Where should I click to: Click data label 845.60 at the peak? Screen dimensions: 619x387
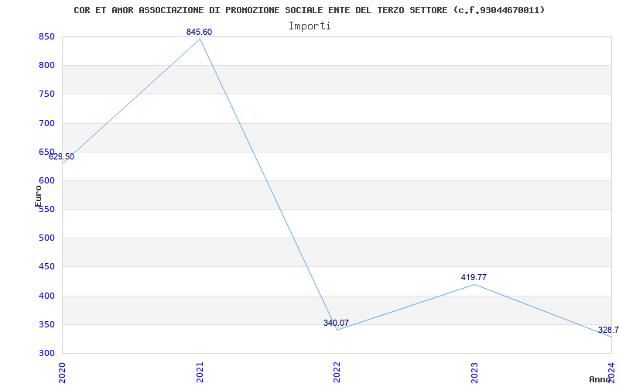pos(200,32)
